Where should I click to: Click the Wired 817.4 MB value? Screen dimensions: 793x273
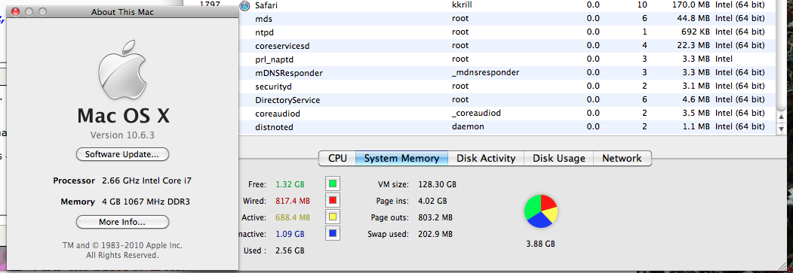coord(292,201)
